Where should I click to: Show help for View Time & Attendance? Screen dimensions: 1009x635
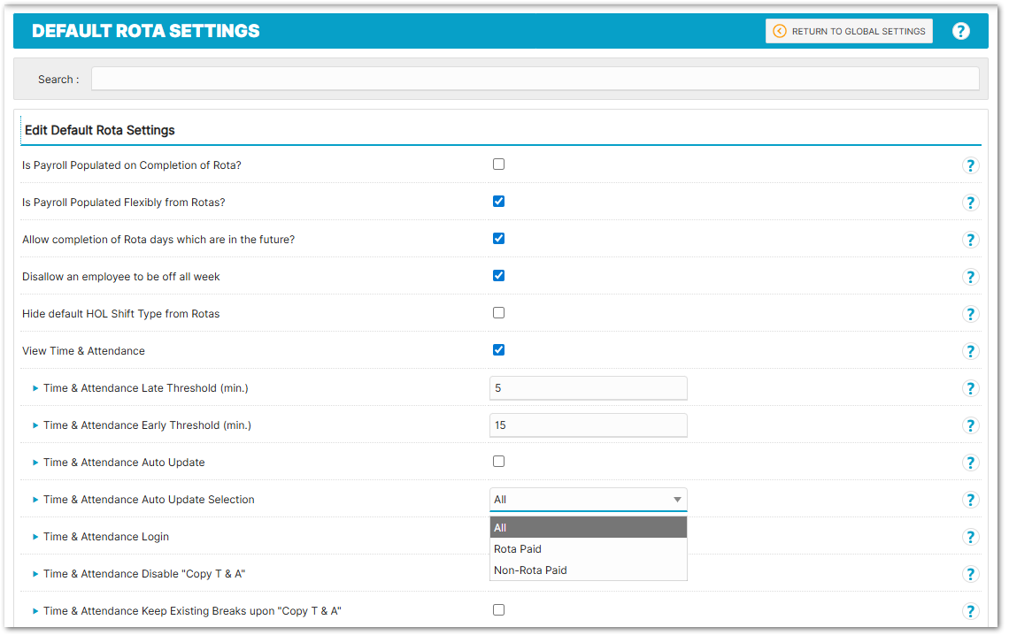click(x=970, y=351)
